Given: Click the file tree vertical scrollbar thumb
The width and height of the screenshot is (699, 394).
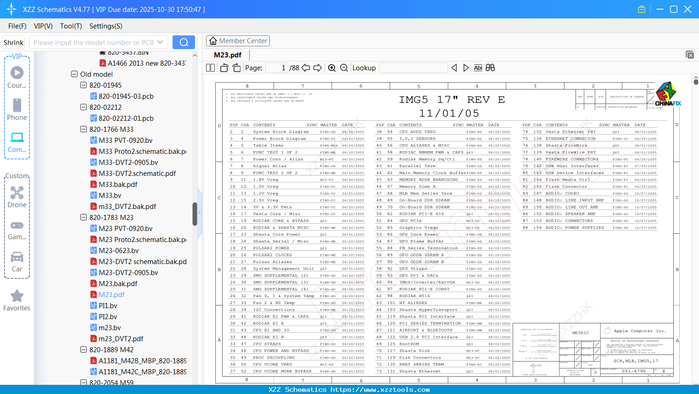Looking at the screenshot, I should click(x=195, y=214).
